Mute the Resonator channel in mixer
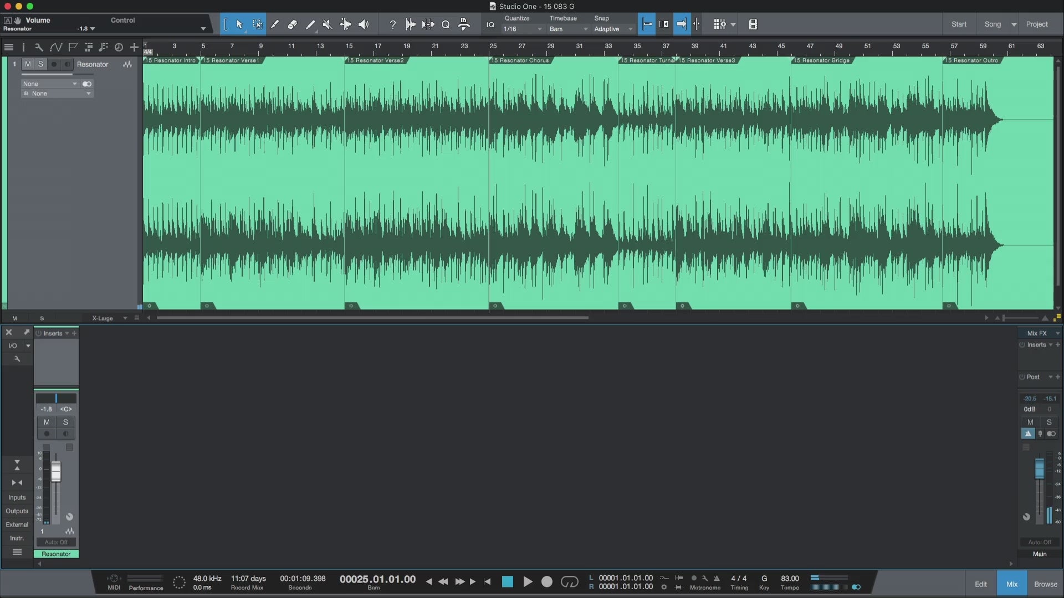Viewport: 1064px width, 598px height. point(47,422)
